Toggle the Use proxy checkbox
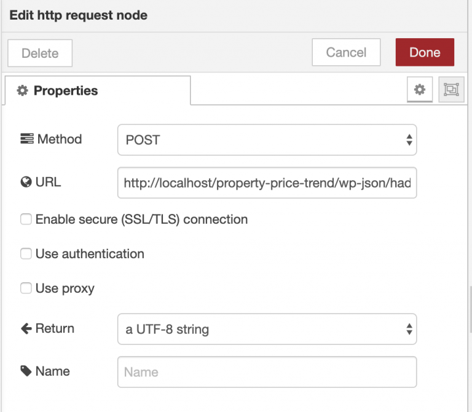Viewport: 472px width, 412px height. (26, 288)
